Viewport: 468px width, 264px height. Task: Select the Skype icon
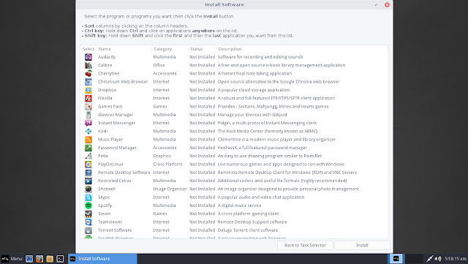(88, 197)
